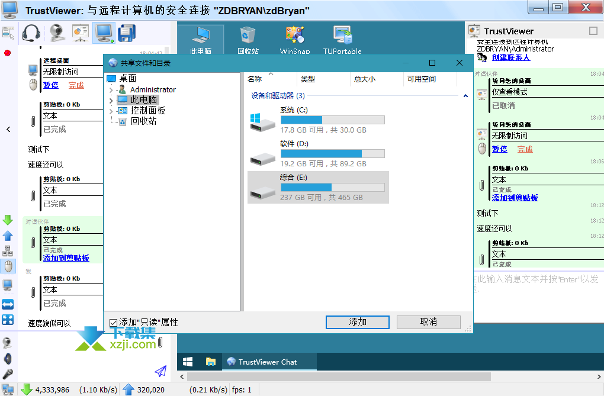Click 暂停 in the local chat log
Viewport: 604px width, 396px height.
point(51,85)
